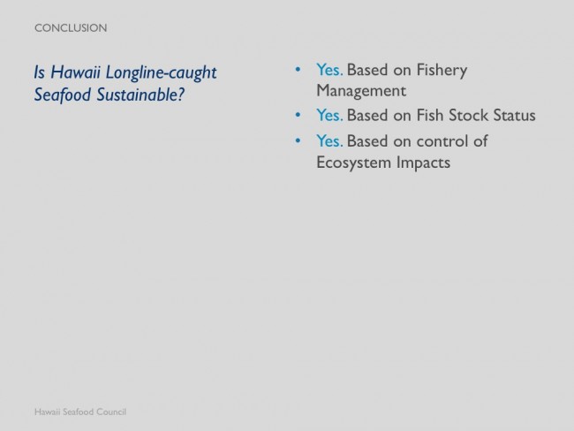Select the slide title 'Is Hawaii Longline-caught'
The image size is (574, 431).
[x=125, y=72]
